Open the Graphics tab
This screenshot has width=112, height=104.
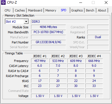click(77, 10)
